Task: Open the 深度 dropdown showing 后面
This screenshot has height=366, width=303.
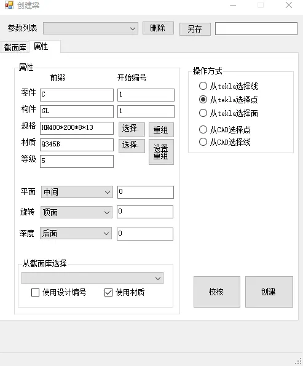Action: click(76, 233)
